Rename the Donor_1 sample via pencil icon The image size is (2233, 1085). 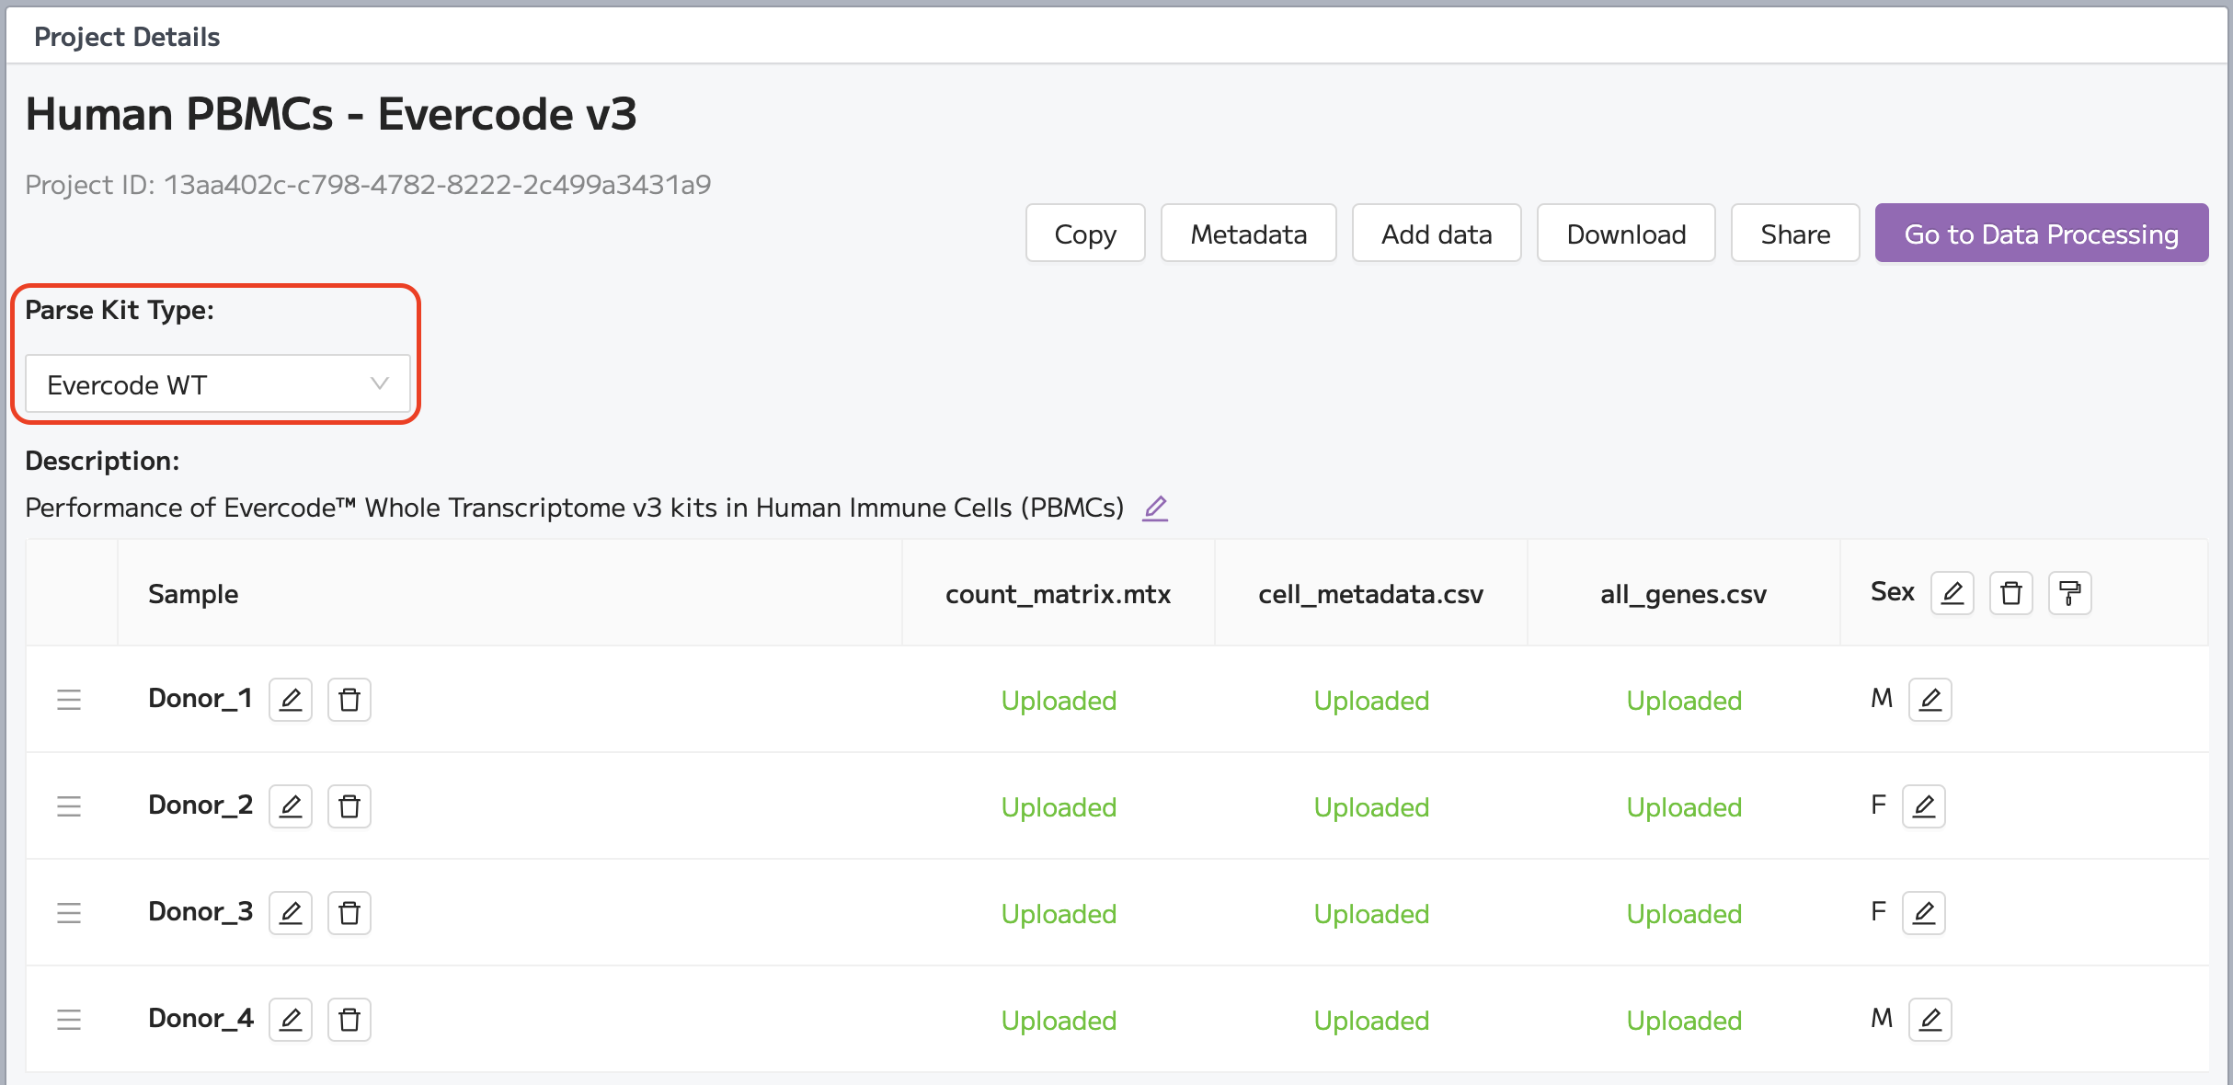(291, 700)
